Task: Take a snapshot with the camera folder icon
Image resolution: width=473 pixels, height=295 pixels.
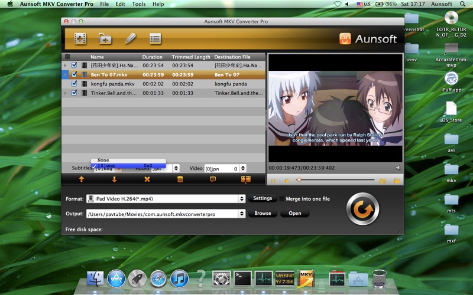Action: click(383, 181)
